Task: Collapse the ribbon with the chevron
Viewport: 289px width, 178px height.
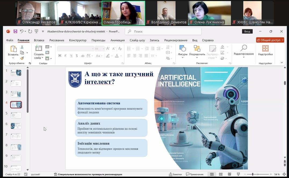Action: 282,63
